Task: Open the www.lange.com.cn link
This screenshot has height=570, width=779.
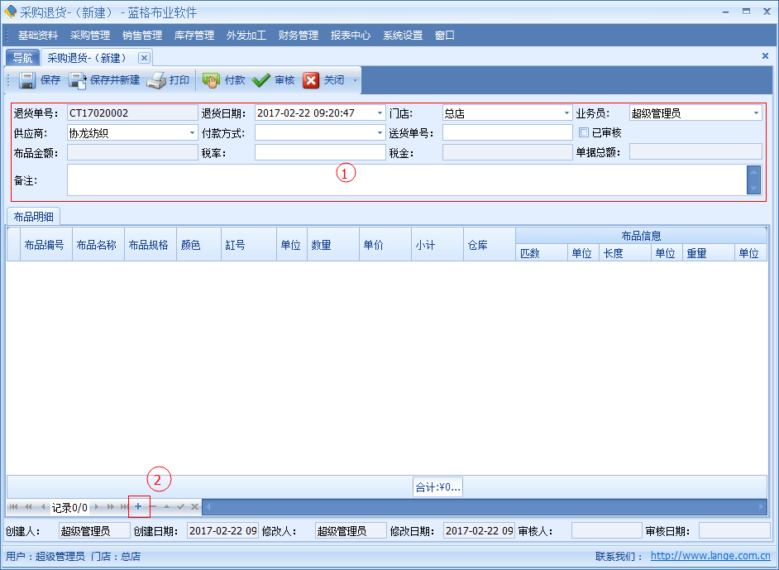Action: (x=710, y=557)
